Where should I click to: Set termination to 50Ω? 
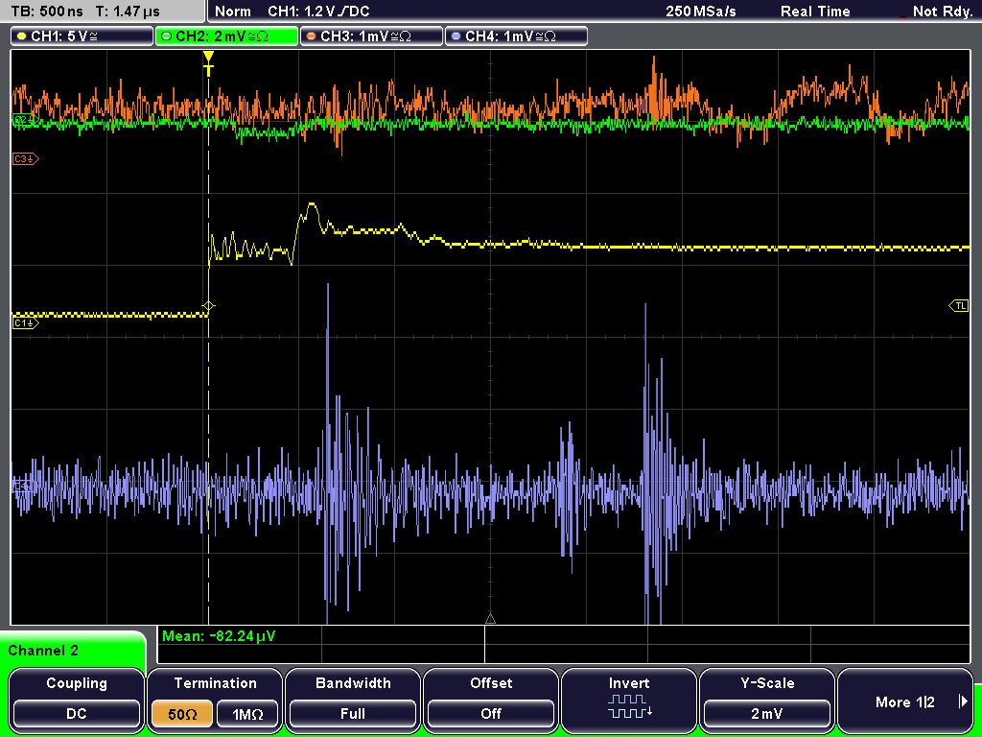182,714
